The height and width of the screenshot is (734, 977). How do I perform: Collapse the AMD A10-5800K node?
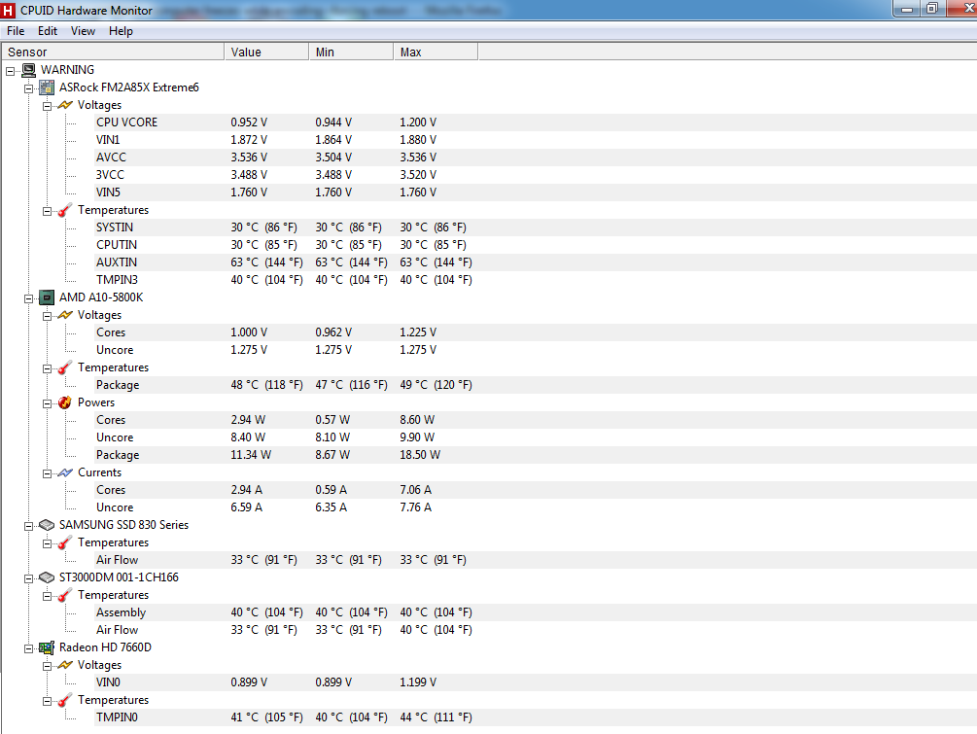pyautogui.click(x=28, y=298)
